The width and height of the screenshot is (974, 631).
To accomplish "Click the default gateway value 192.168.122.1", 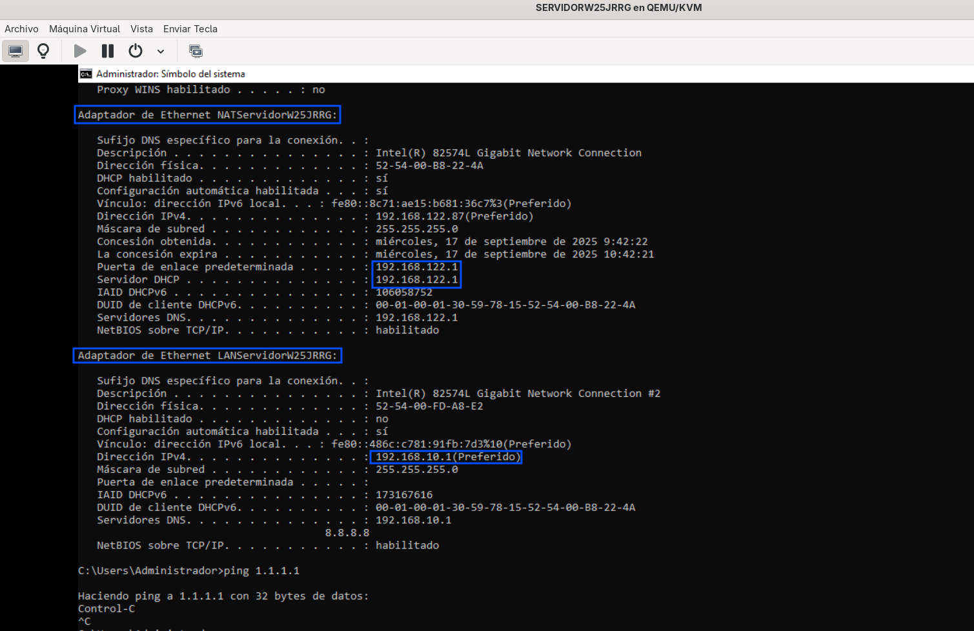I will point(416,266).
